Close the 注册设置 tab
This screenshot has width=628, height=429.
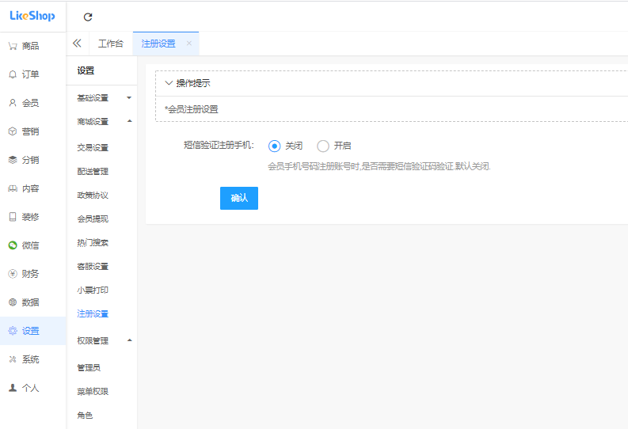pos(189,44)
